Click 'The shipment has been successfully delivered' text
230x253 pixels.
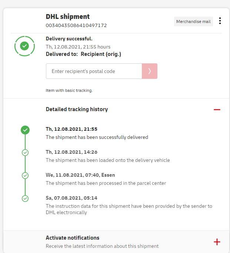click(97, 137)
